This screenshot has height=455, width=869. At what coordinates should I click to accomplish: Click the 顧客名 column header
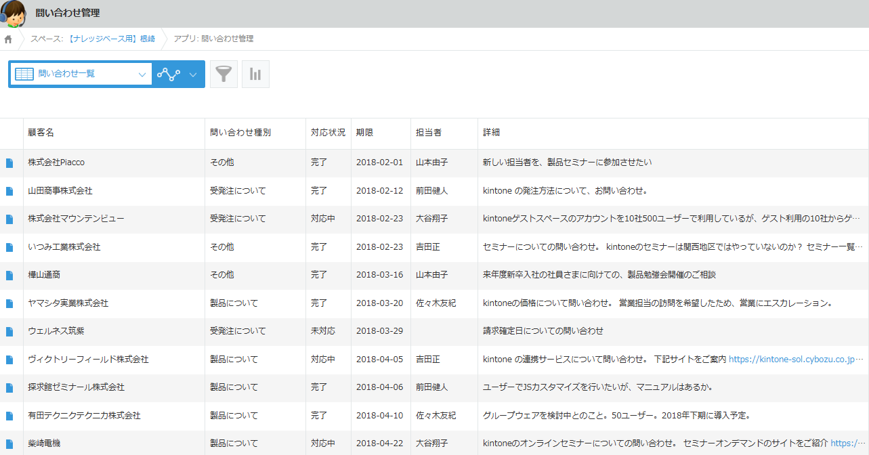tap(41, 133)
